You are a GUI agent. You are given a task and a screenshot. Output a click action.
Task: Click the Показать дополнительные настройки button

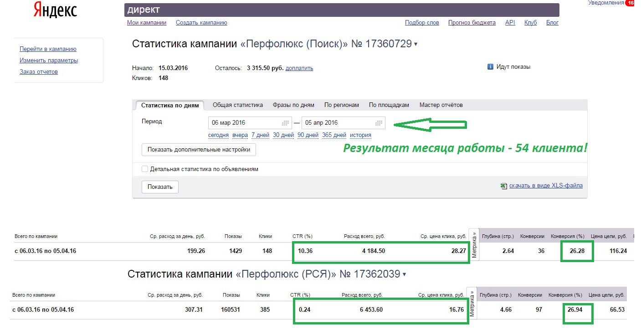[x=199, y=150]
